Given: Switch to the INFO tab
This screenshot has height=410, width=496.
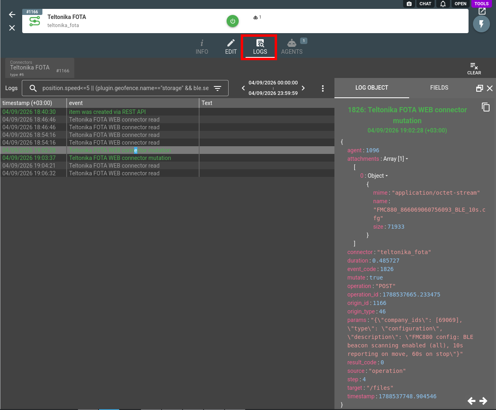Looking at the screenshot, I should (x=202, y=47).
